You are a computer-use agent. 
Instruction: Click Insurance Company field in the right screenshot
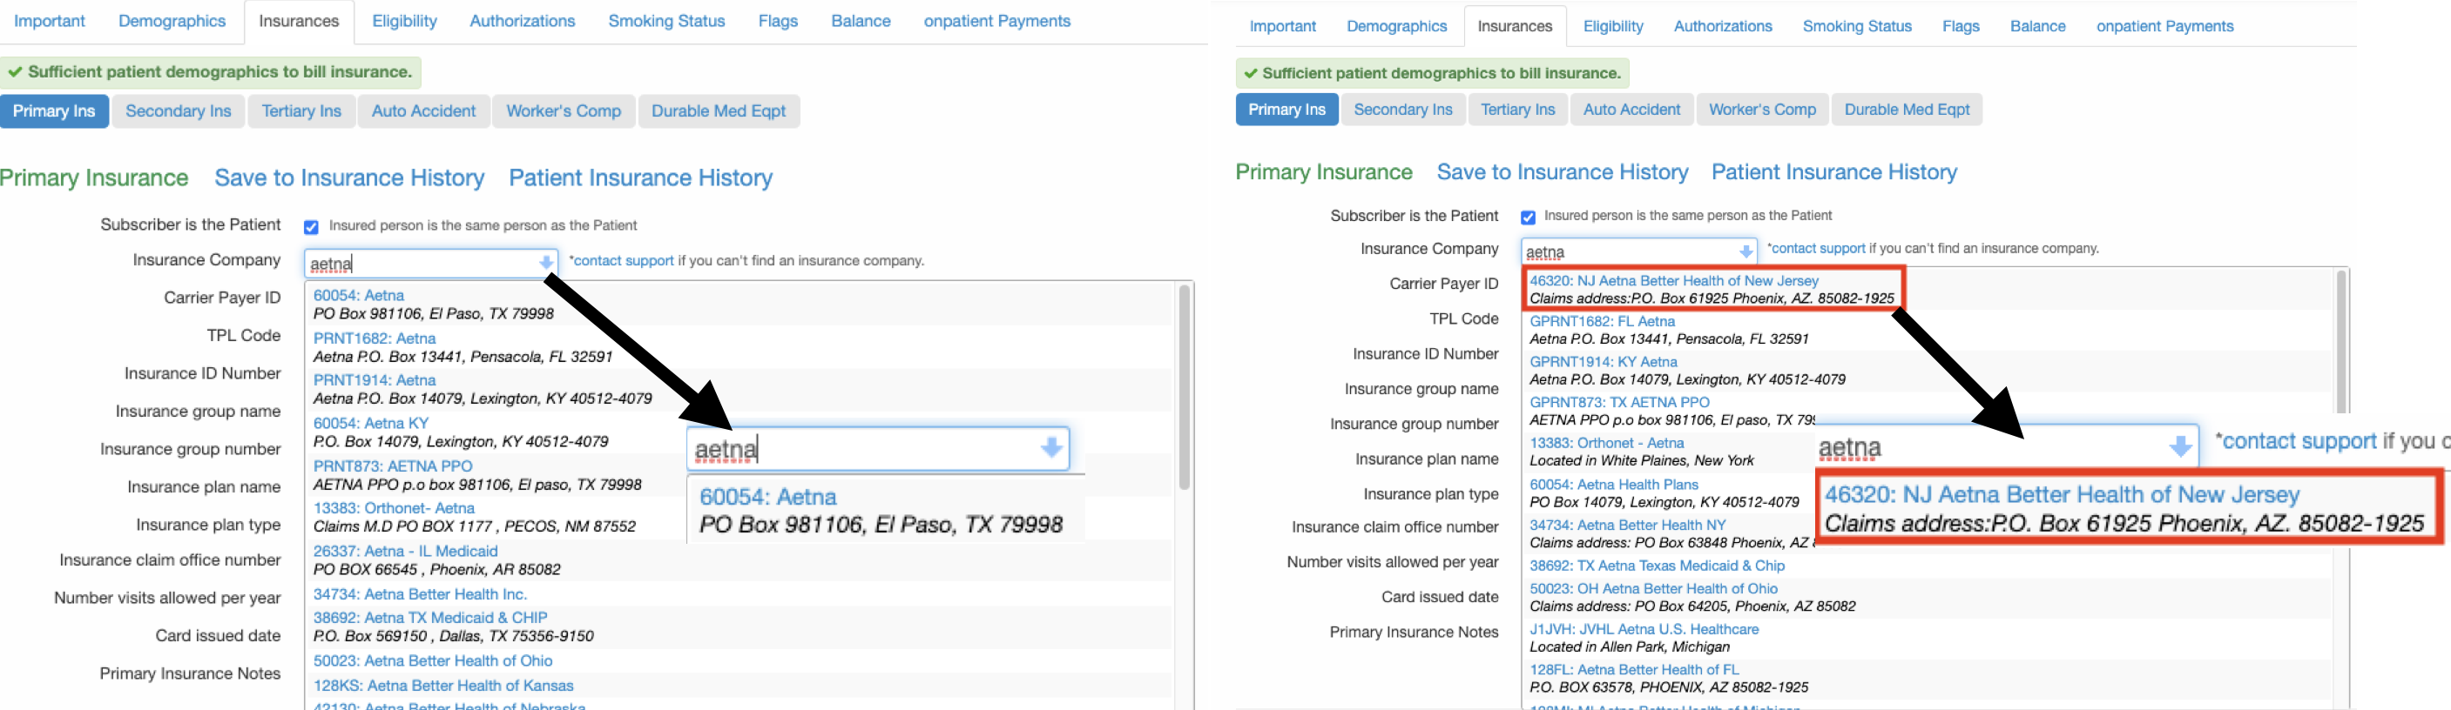click(1638, 251)
